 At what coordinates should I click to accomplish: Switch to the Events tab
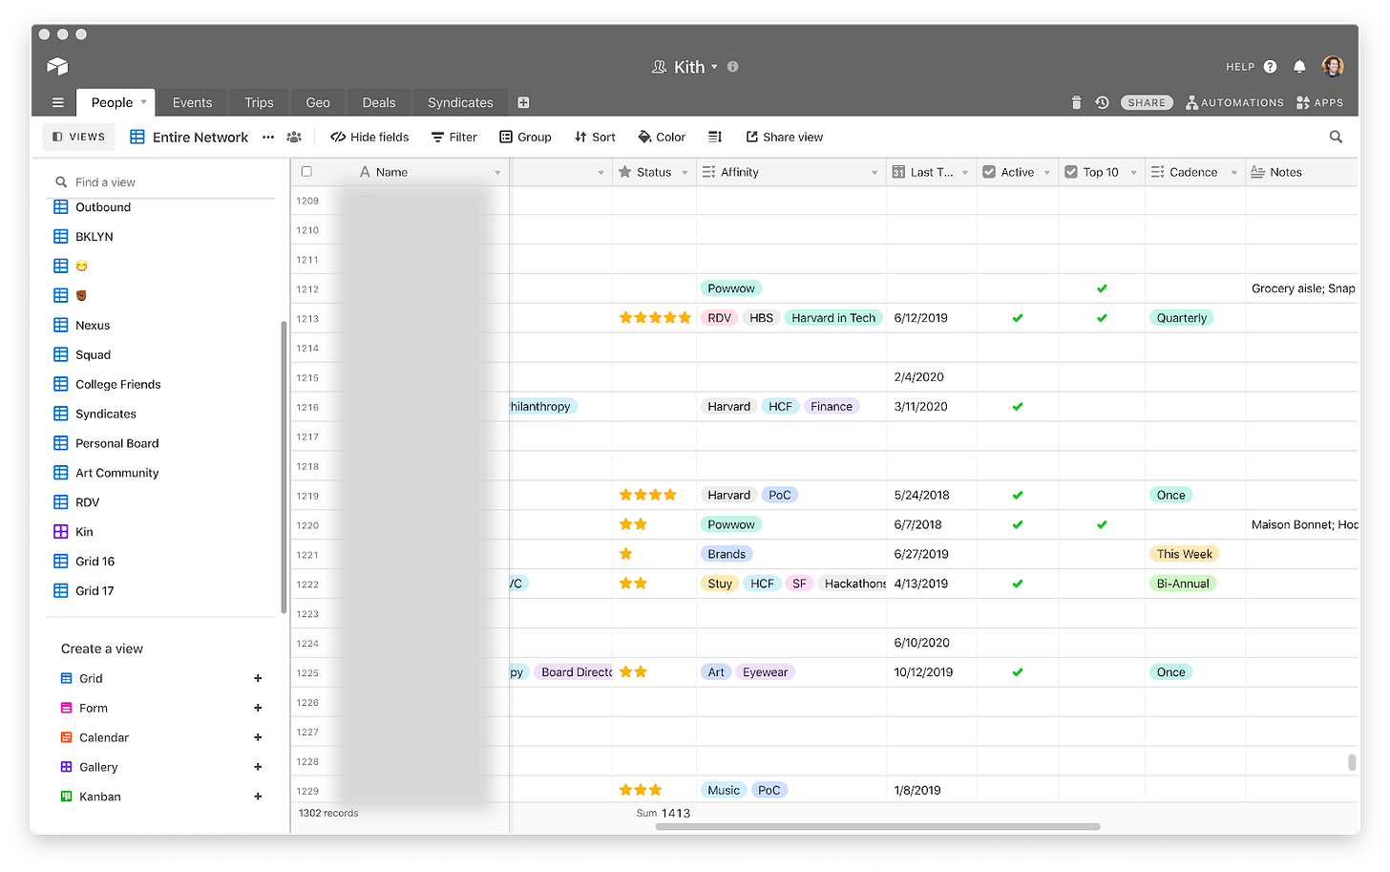click(x=192, y=103)
